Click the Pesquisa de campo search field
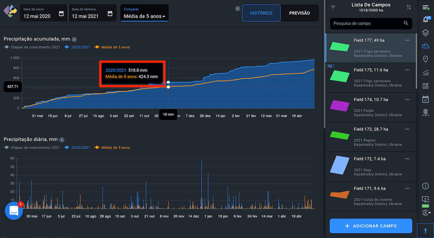The image size is (434, 238). (x=367, y=24)
